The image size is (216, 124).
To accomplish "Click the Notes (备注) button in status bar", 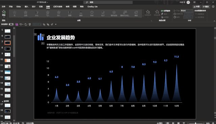I will pos(160,123).
